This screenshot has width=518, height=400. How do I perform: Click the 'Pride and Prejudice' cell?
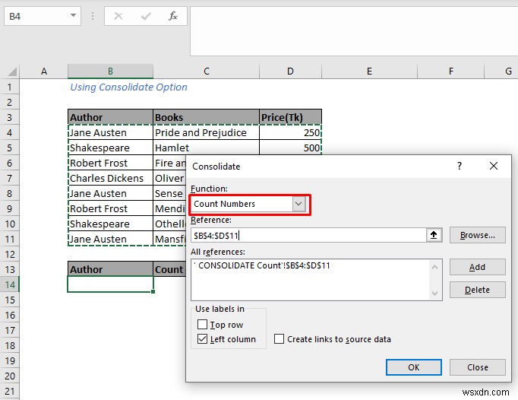click(x=206, y=132)
